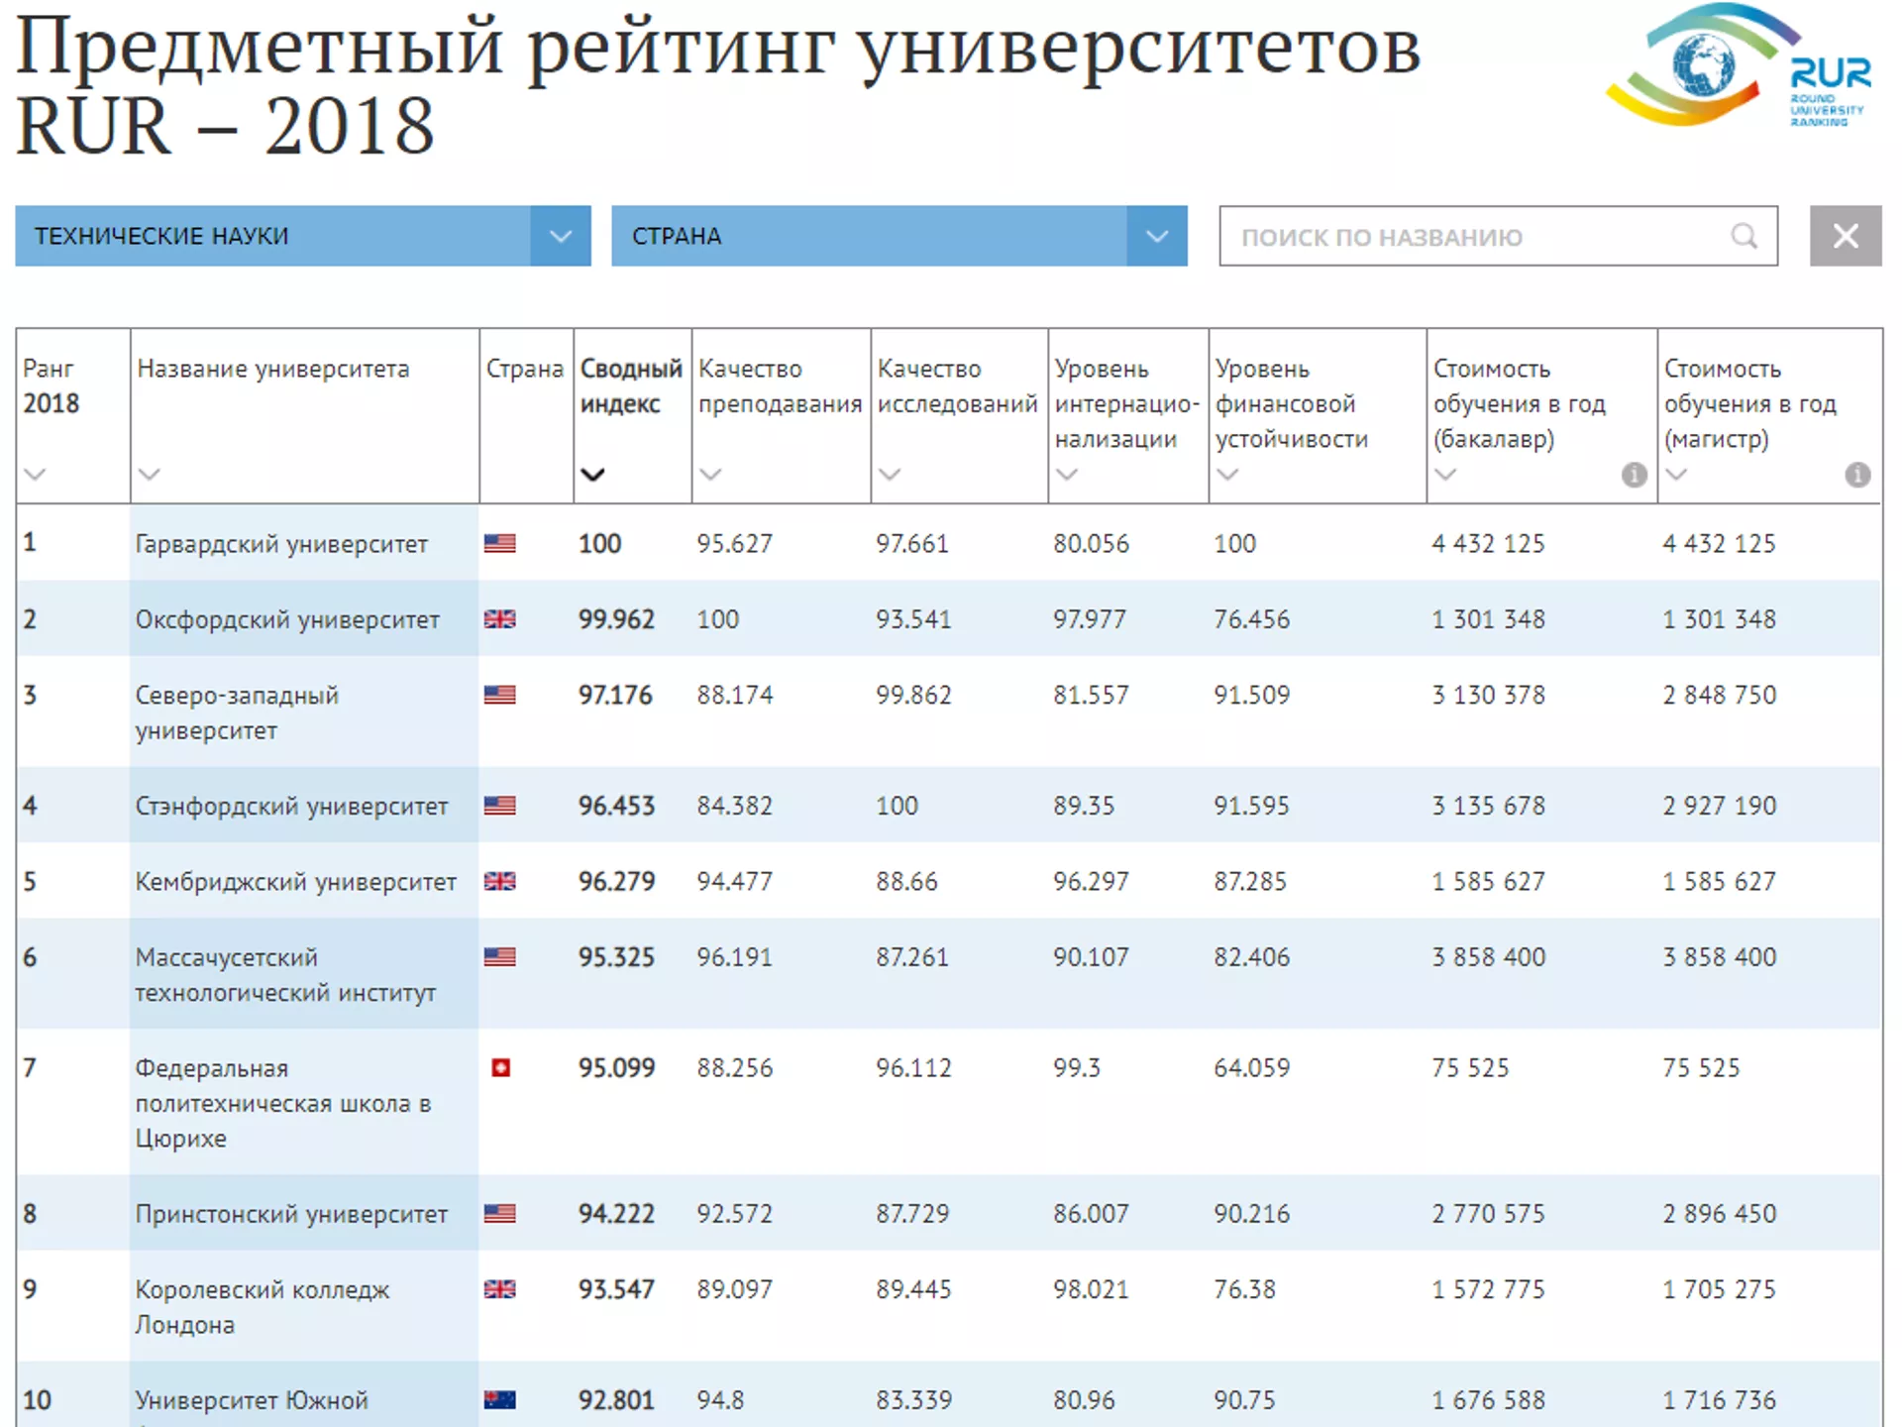Open Принстонский университет link
Screen dimensions: 1902x1427
(291, 1214)
